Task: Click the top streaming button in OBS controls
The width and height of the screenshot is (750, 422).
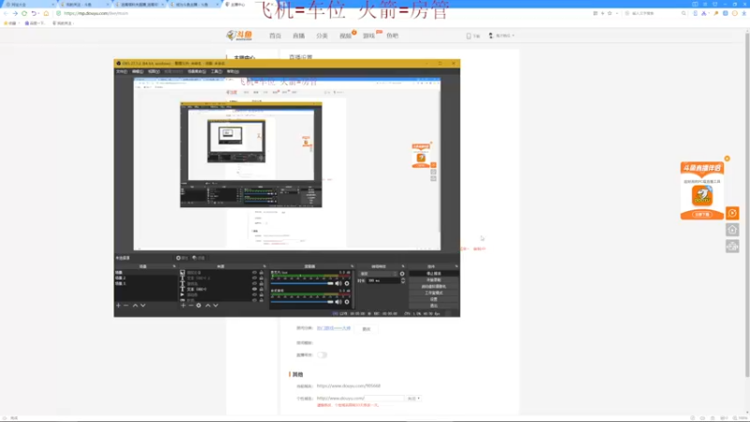Action: [434, 274]
